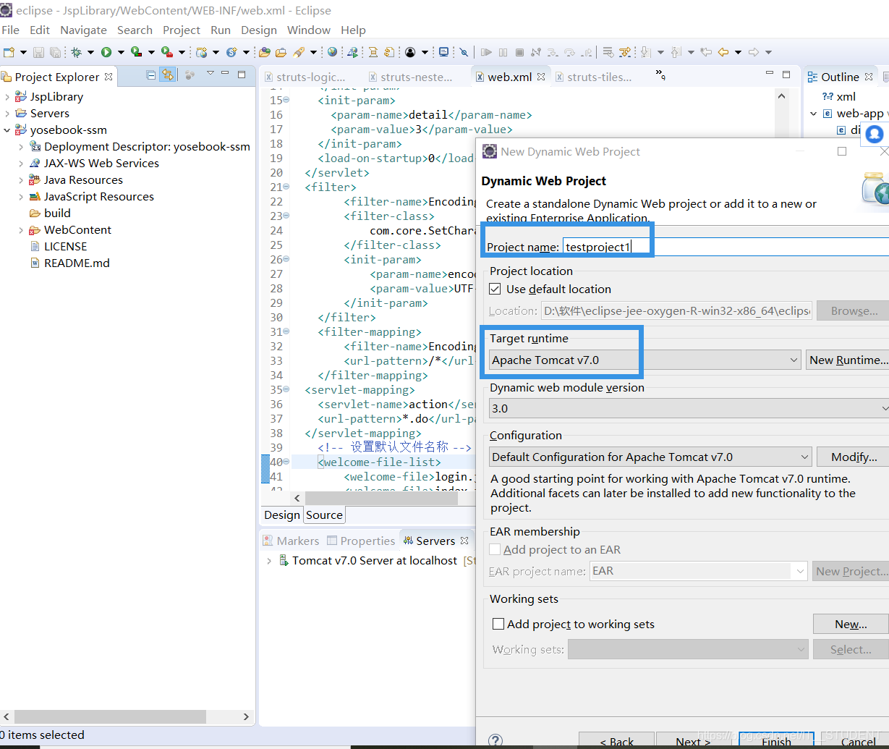Open the Navigate menu
889x749 pixels.
click(x=83, y=30)
